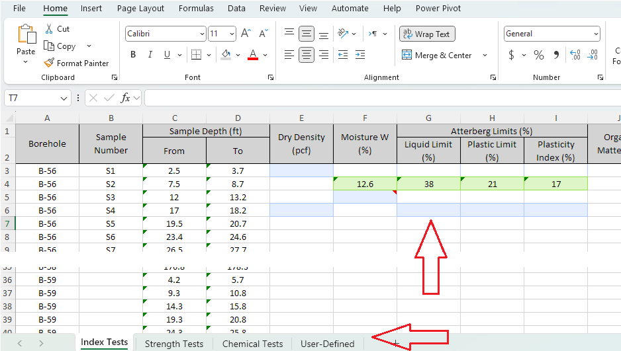
Task: Open Calibri font name dropdown
Action: click(x=202, y=34)
